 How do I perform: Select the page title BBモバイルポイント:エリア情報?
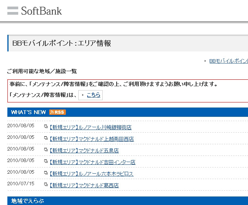point(62,43)
